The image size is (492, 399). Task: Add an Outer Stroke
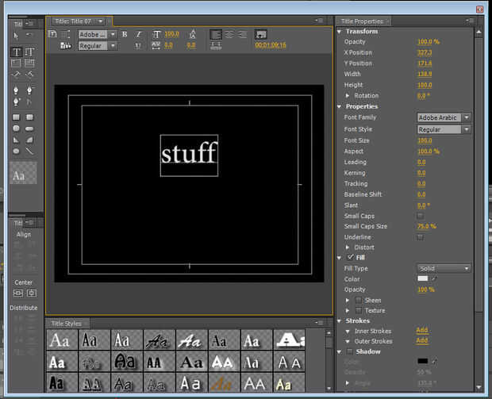421,341
